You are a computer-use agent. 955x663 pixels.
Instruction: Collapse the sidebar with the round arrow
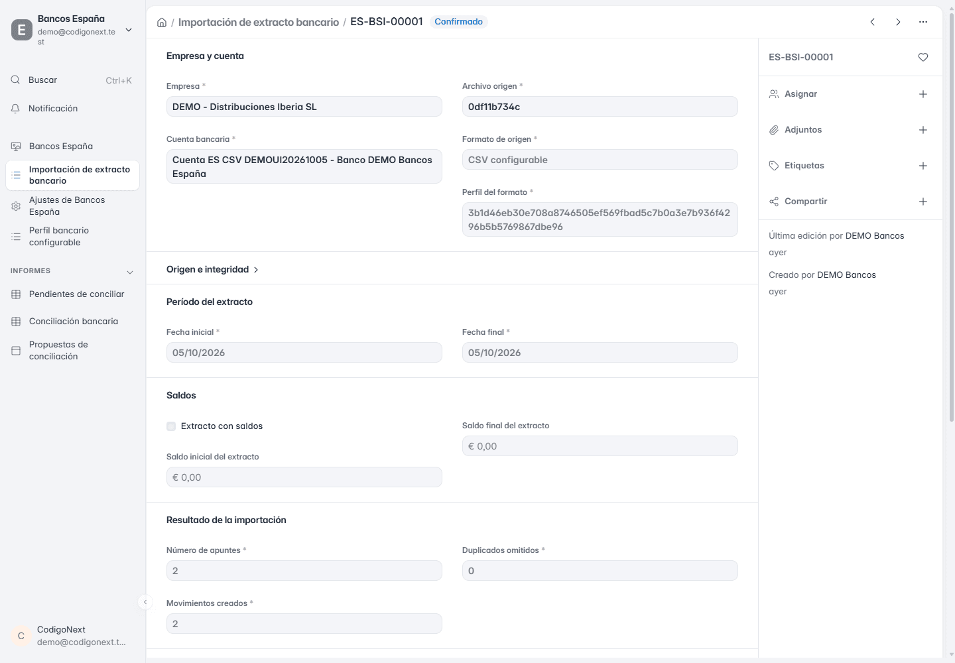[x=145, y=602]
